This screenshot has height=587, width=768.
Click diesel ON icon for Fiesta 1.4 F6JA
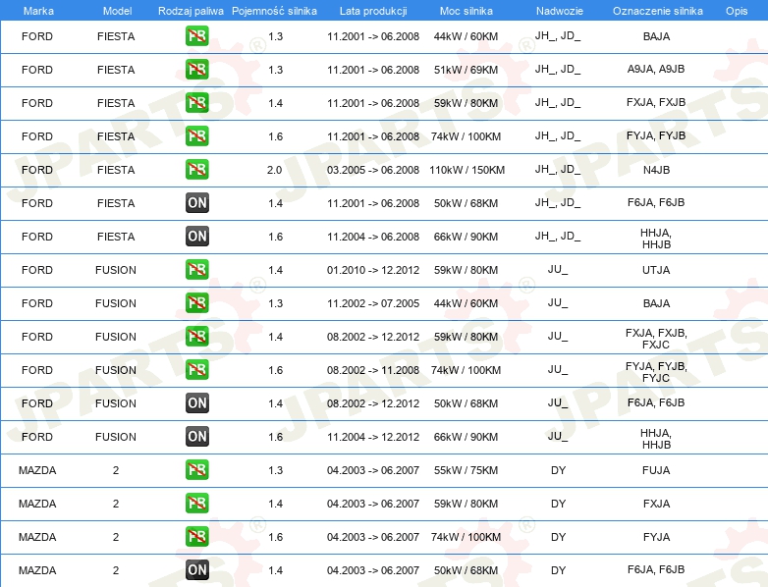coord(196,202)
